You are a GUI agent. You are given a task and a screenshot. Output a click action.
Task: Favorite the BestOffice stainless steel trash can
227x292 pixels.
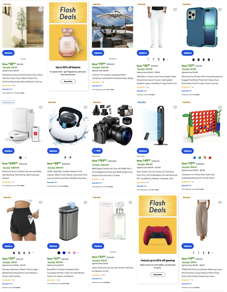(x=85, y=203)
